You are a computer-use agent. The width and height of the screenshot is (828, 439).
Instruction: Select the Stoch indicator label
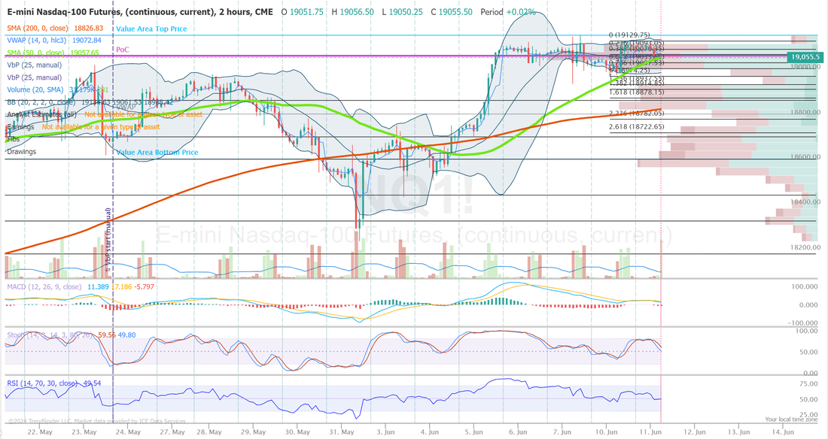click(x=50, y=335)
